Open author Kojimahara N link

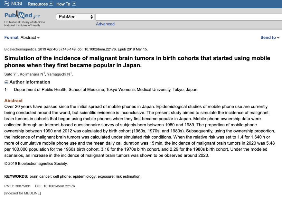tap(32, 74)
